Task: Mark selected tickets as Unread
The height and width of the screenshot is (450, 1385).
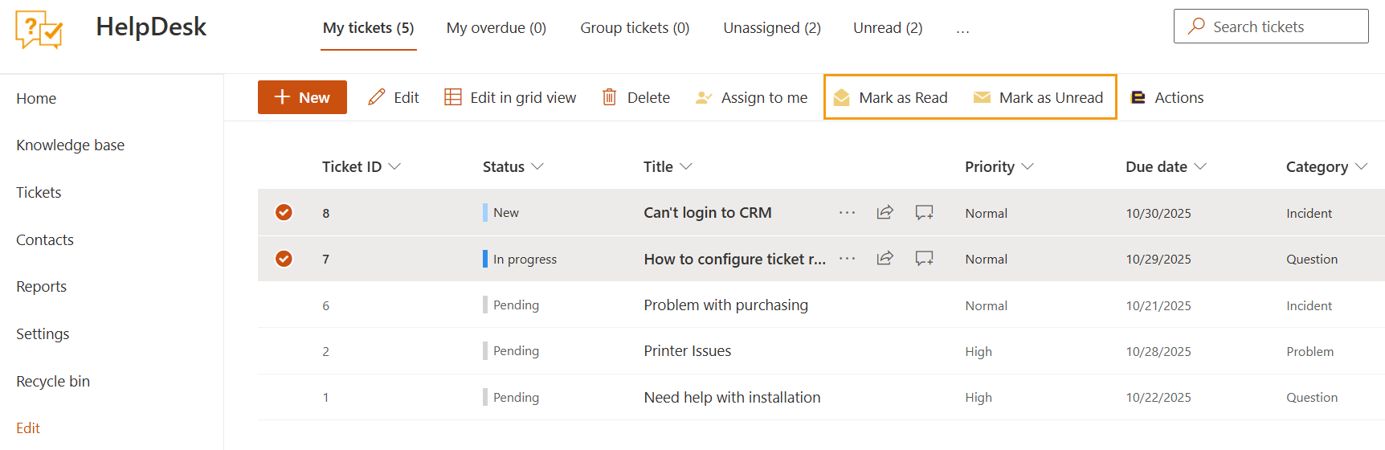Action: [x=1038, y=97]
